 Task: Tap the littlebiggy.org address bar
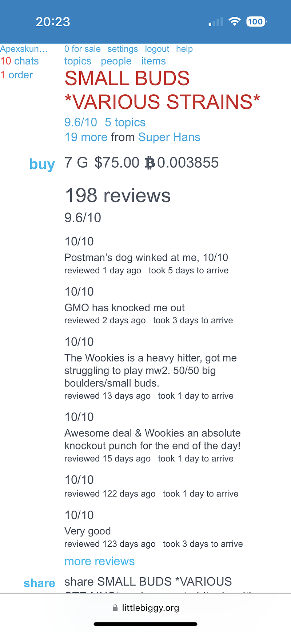[x=150, y=608]
